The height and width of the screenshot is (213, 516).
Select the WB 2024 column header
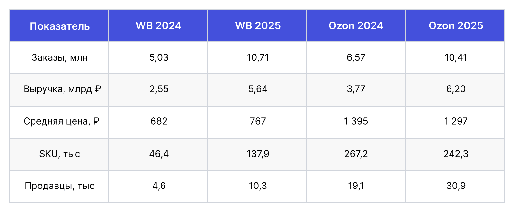[x=159, y=26]
